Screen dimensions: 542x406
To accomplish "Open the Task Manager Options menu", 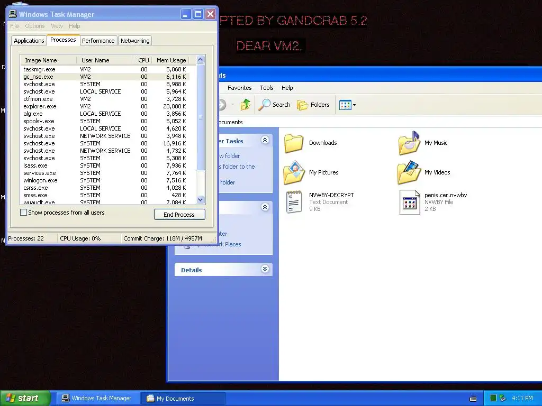I will pos(34,26).
